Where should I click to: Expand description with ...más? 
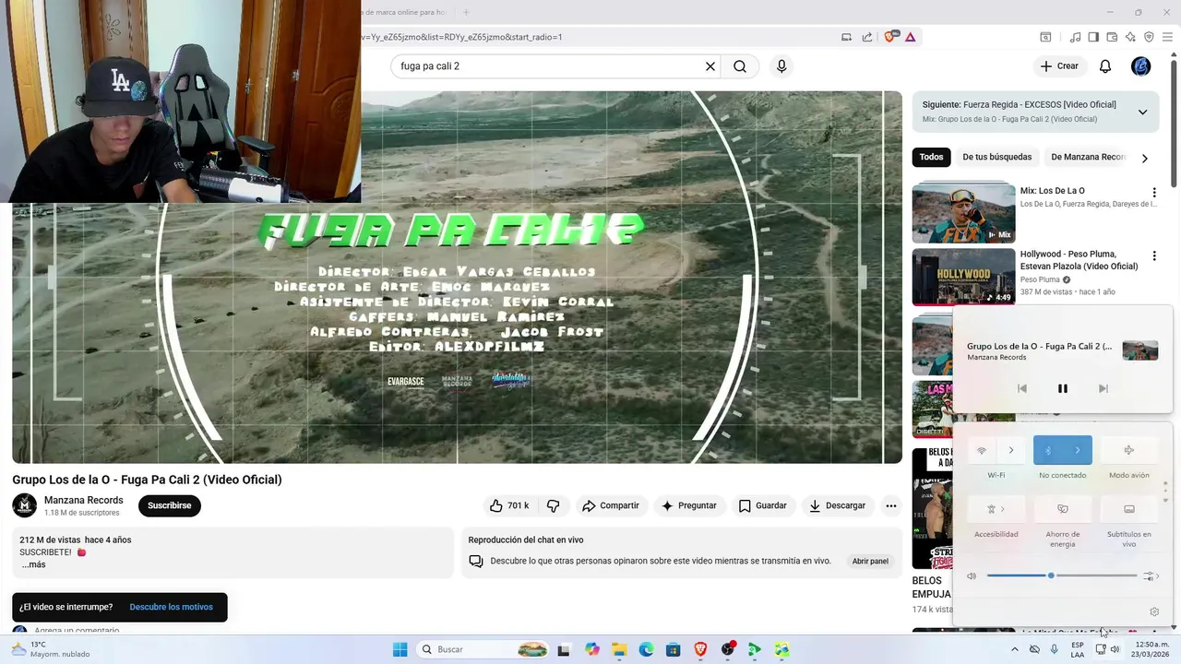[x=33, y=564]
